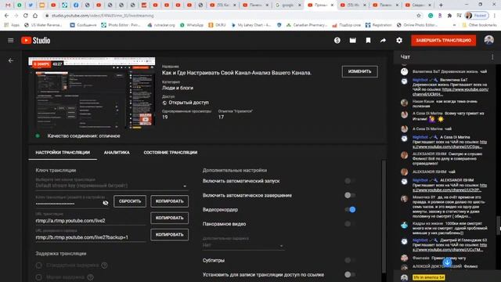Screen dimensions: 501x282
Task: Open the СОСТОЯНИЕ ТРАНСЛЯЦИИ tab
Action: 171,153
